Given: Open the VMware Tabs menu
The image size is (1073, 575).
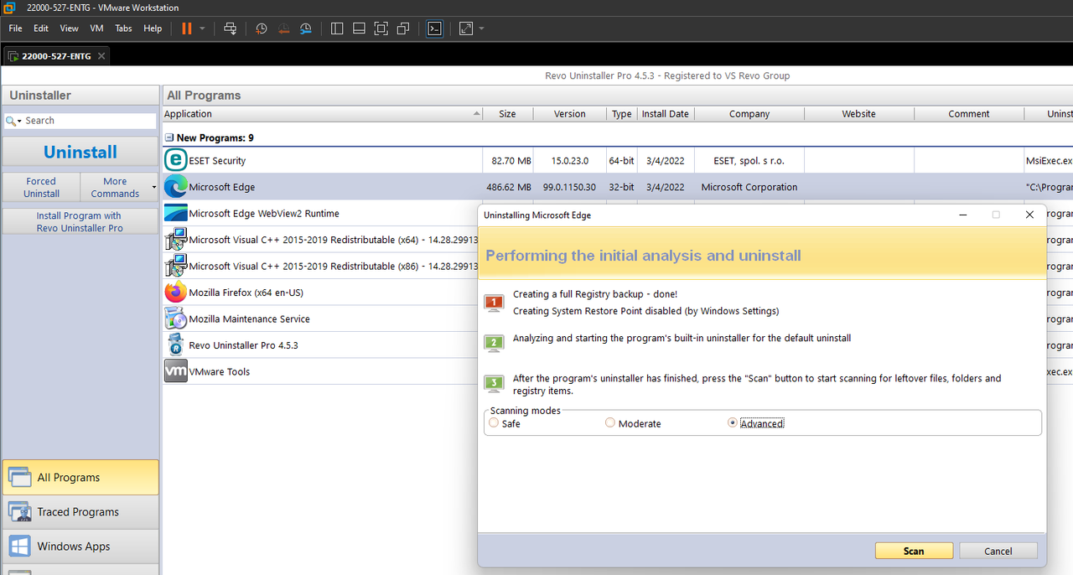Looking at the screenshot, I should 123,28.
